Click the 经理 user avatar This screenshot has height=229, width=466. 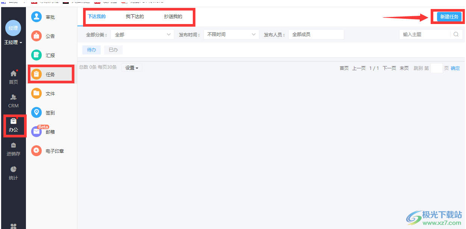(13, 28)
